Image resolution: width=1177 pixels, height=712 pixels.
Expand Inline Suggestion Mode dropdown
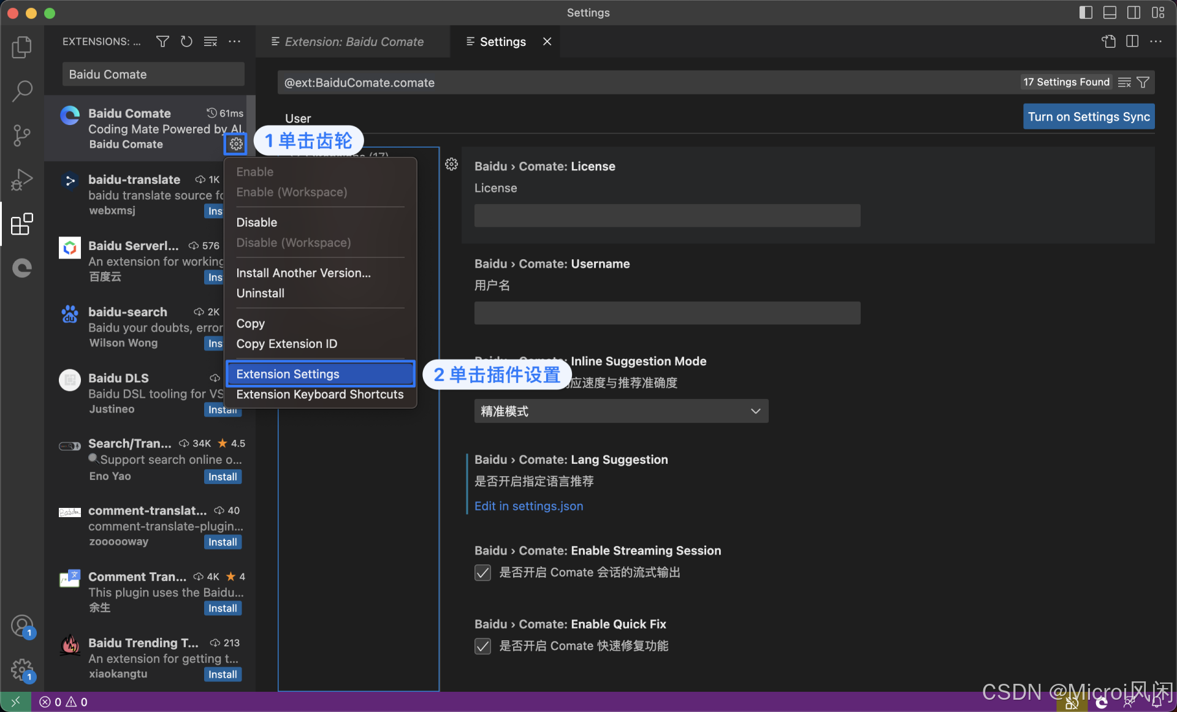(620, 411)
